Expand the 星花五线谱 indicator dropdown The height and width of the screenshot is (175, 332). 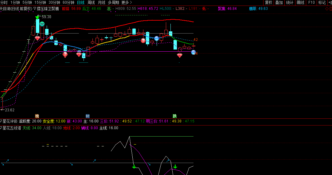[1, 128]
